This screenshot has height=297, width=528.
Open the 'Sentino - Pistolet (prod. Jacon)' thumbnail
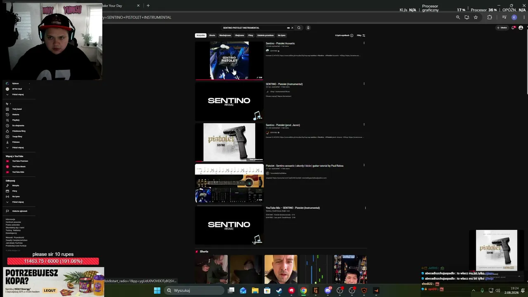click(x=229, y=142)
